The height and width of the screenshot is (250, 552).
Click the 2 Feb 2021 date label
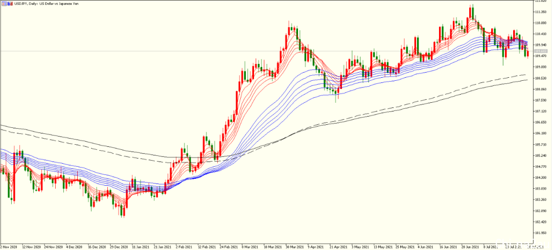184,246
